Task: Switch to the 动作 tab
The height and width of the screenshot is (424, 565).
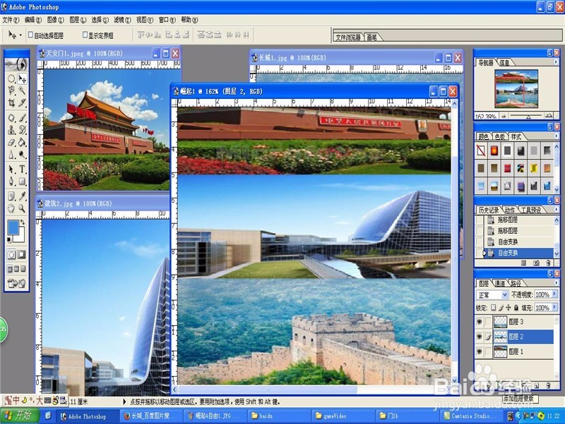Action: 509,210
